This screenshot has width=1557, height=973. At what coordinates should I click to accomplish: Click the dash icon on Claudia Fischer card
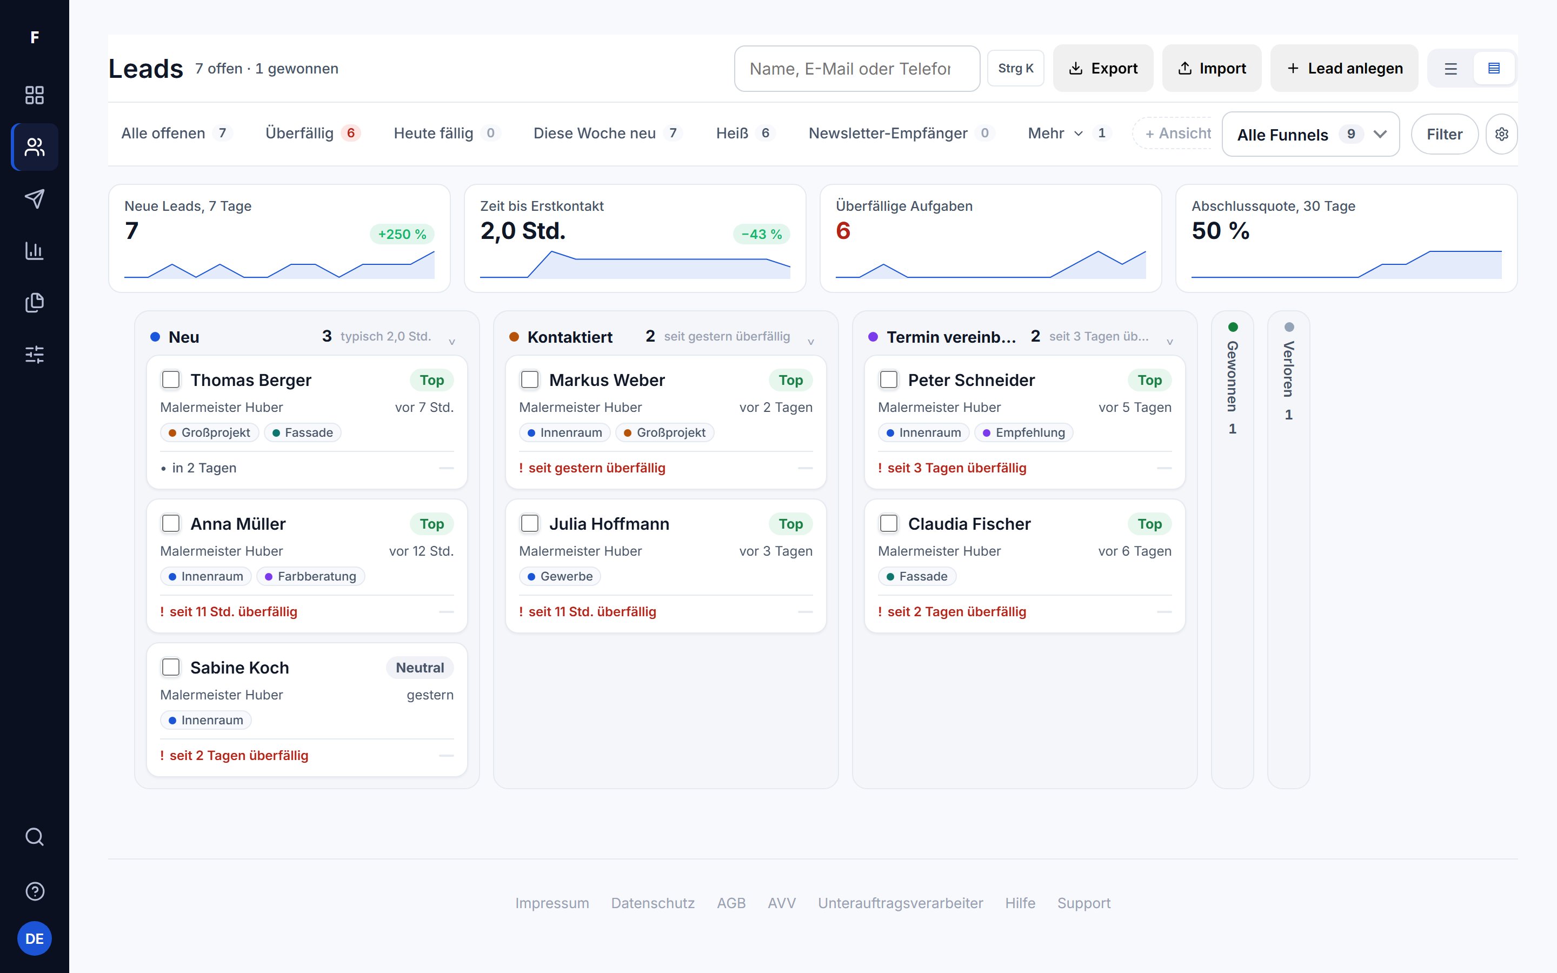[1164, 612]
